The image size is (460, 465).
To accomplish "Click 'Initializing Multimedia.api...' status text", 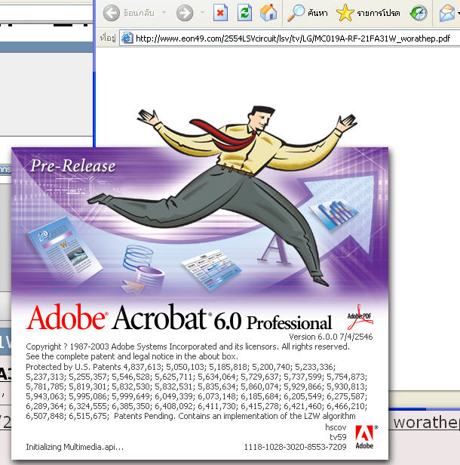I will point(75,447).
